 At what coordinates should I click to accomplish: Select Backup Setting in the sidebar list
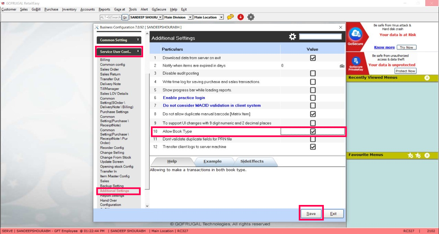tap(112, 186)
